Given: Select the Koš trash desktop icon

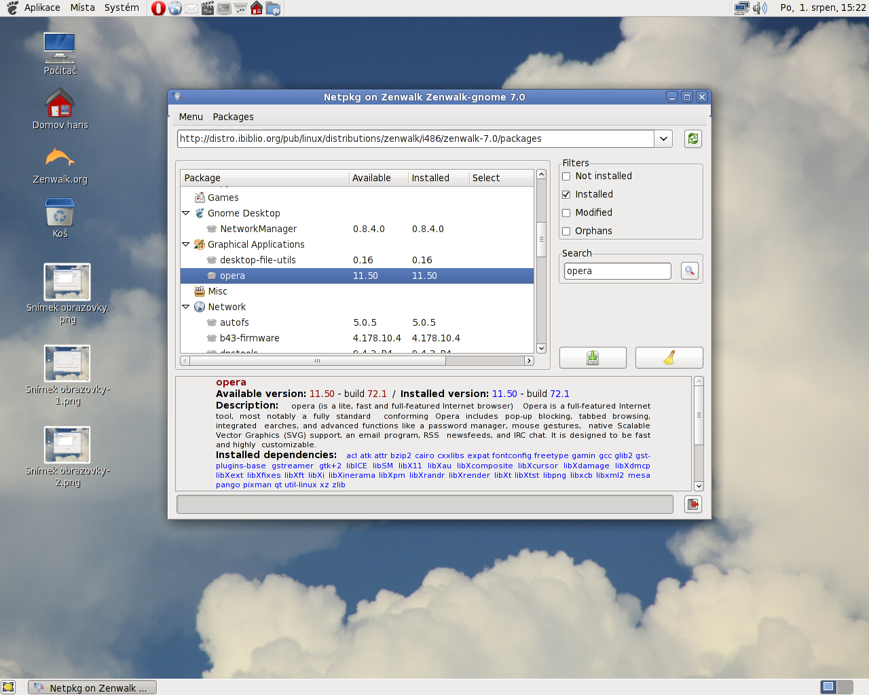Looking at the screenshot, I should pos(60,217).
